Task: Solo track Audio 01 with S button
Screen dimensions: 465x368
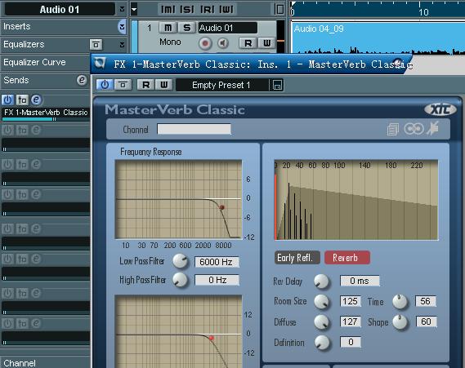Action: click(x=186, y=28)
